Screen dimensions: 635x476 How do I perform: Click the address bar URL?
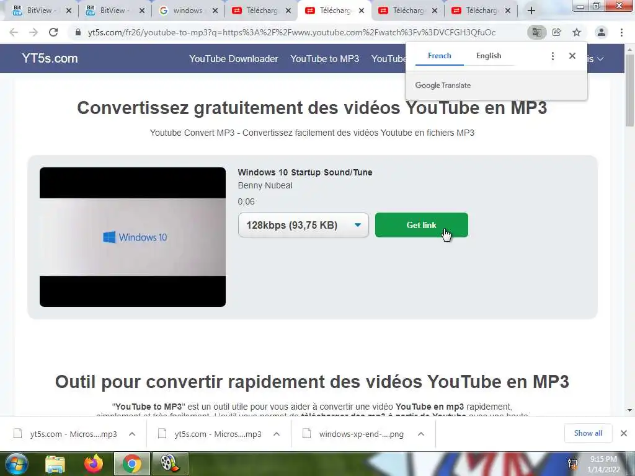pos(291,32)
